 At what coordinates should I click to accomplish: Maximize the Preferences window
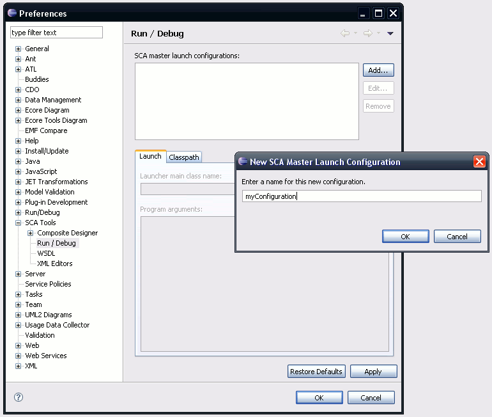pyautogui.click(x=379, y=13)
